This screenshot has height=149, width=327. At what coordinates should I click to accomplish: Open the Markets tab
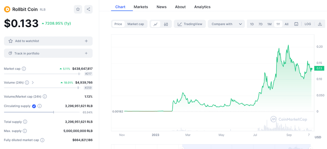tap(141, 7)
